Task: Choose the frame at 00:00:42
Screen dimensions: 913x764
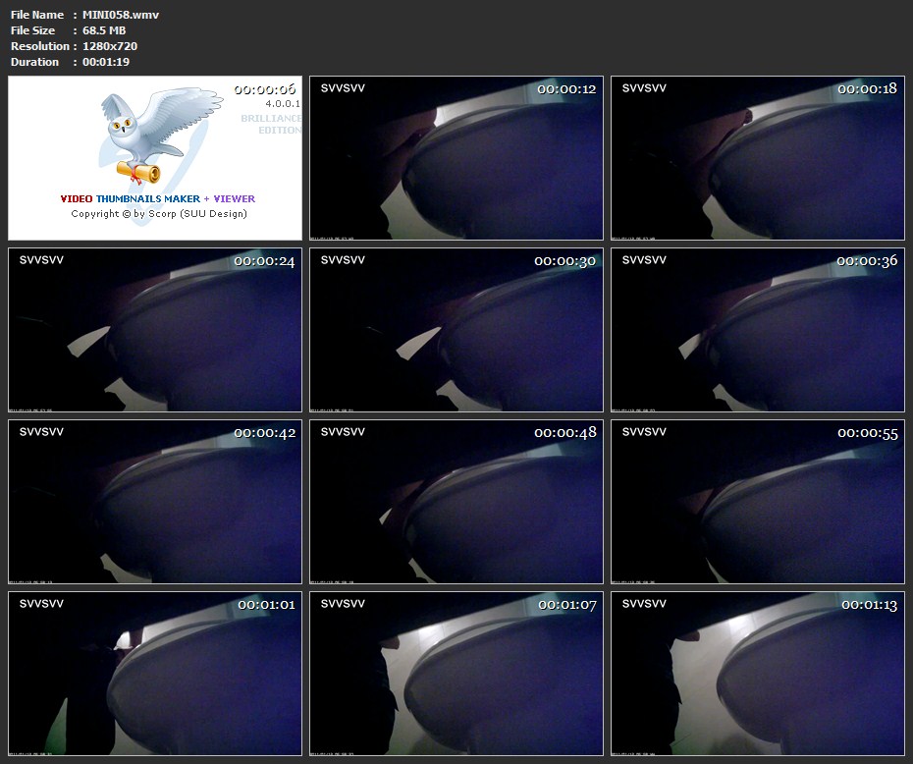Action: point(155,502)
